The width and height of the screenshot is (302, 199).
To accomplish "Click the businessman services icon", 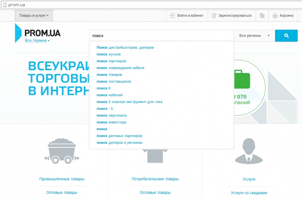I will [x=249, y=151].
